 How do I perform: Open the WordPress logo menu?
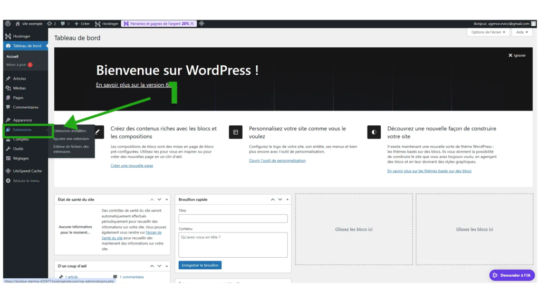click(x=8, y=24)
